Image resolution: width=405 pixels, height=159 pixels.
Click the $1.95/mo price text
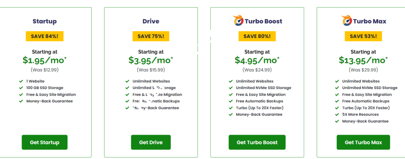(x=44, y=60)
